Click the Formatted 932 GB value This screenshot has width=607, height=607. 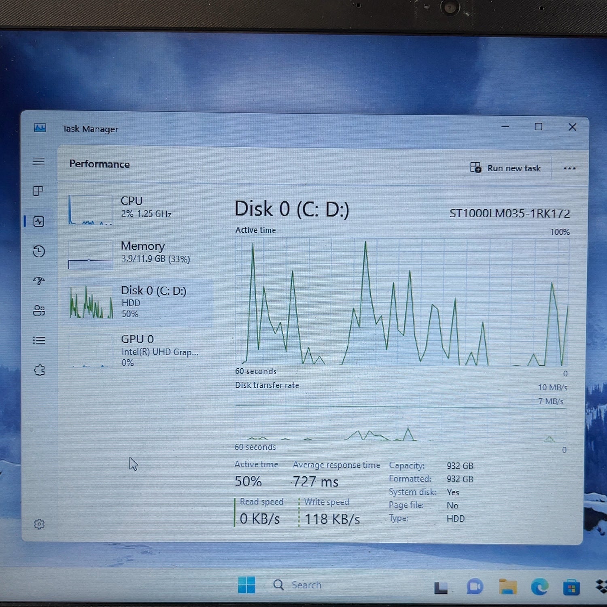(460, 479)
